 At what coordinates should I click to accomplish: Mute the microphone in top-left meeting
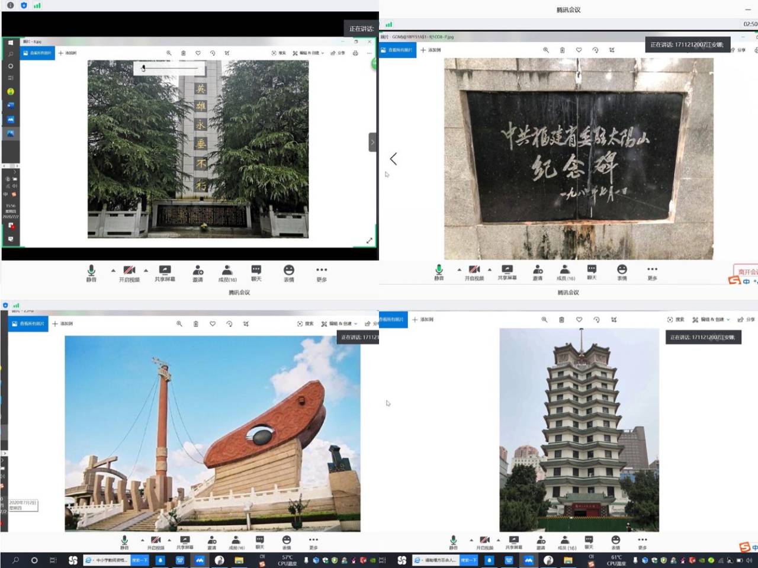[91, 272]
